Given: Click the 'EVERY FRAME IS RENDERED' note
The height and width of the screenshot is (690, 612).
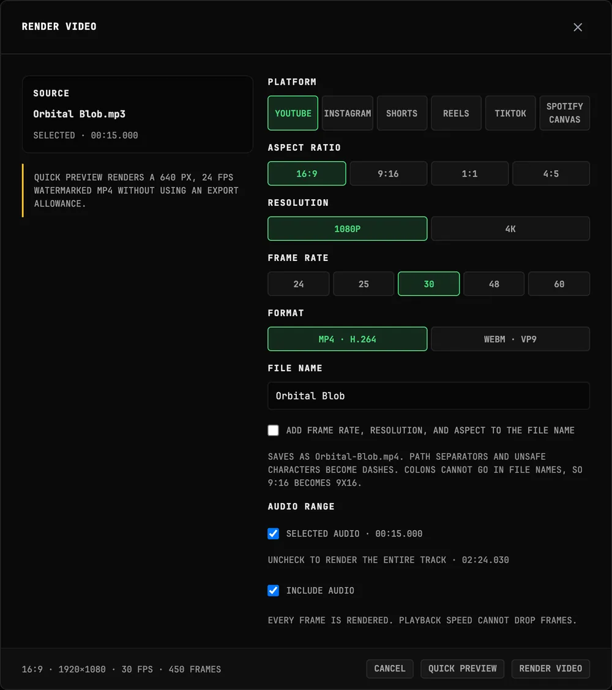Looking at the screenshot, I should (422, 620).
